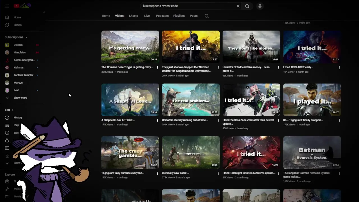359x202 pixels.
Task: Click the search magnifier button
Action: coord(247,6)
